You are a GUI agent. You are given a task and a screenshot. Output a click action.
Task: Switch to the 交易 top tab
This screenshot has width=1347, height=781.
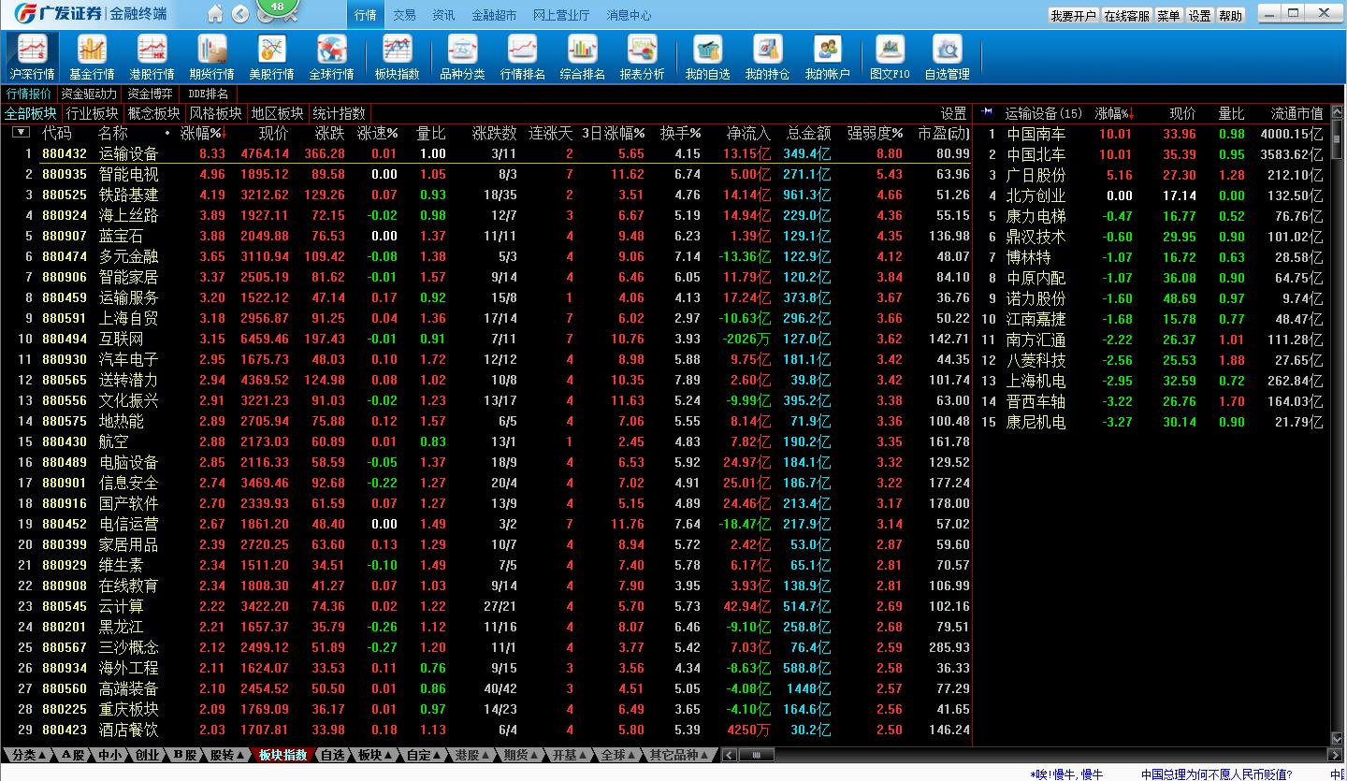[x=404, y=15]
